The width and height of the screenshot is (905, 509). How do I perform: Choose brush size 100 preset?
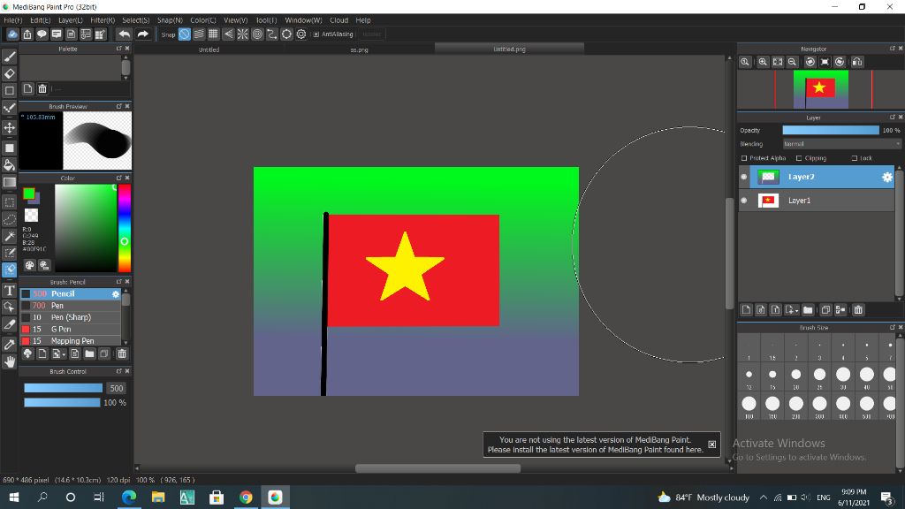point(749,404)
